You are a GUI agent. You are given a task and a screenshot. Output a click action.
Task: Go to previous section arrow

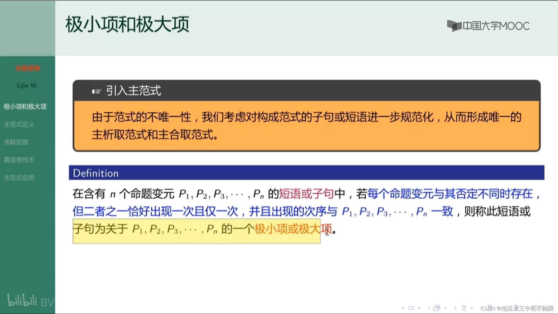[455, 308]
